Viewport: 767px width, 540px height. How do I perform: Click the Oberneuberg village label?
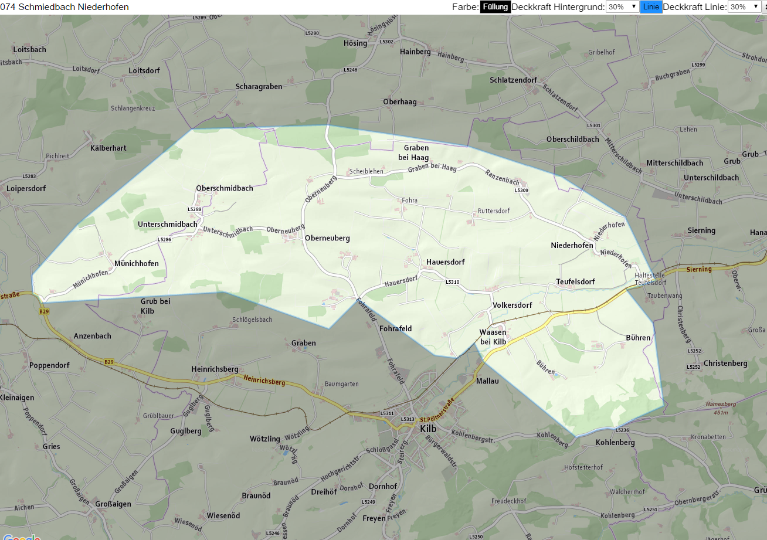[327, 238]
